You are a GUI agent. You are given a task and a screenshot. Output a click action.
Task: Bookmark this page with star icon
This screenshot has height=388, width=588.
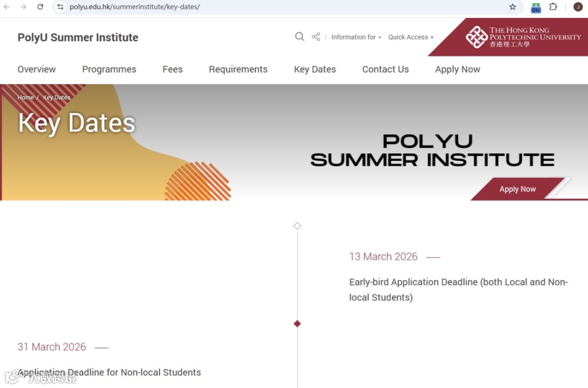tap(513, 7)
